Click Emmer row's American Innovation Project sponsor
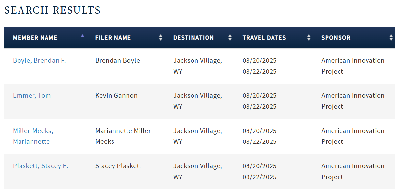 click(x=353, y=101)
